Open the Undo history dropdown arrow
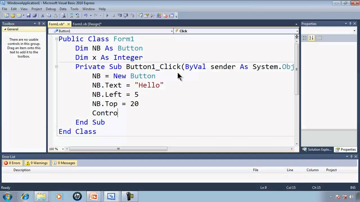 (91, 16)
